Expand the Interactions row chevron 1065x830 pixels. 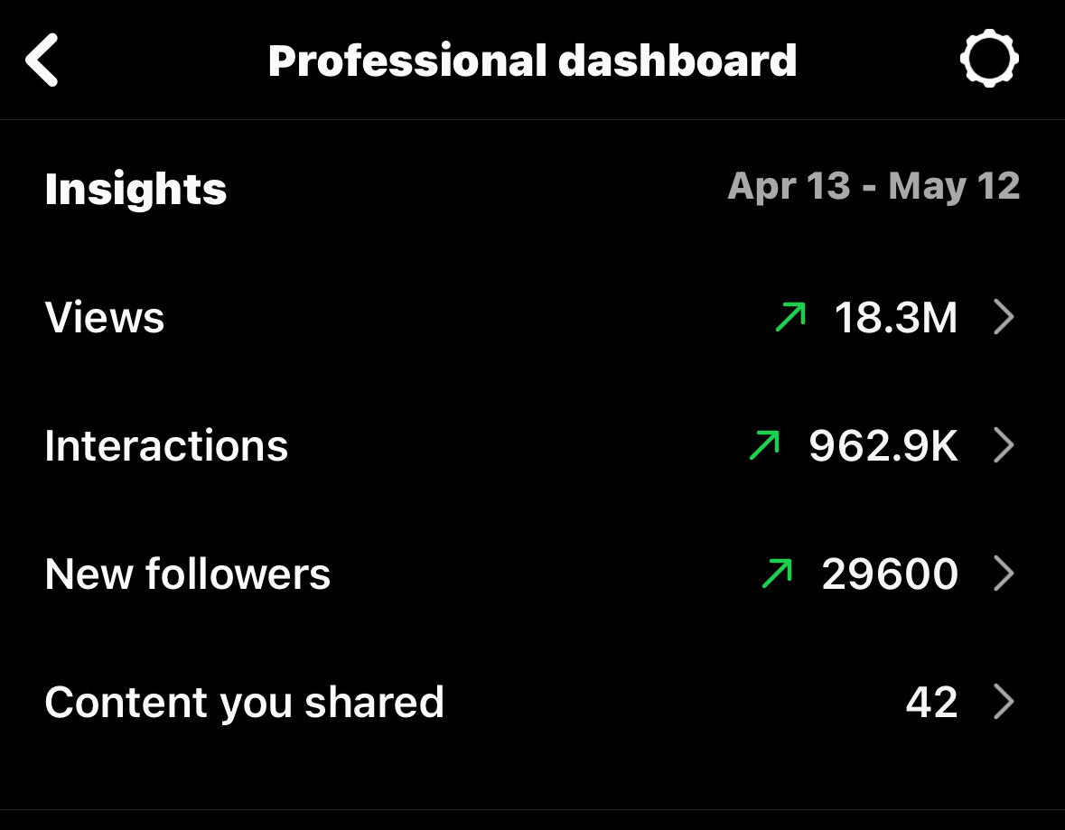(x=1004, y=445)
